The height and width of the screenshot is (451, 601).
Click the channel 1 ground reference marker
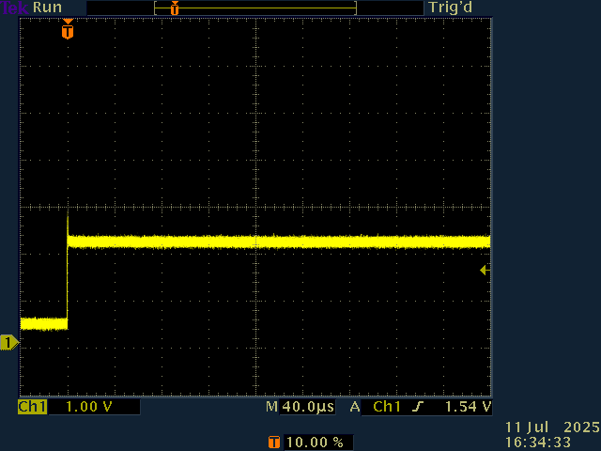(x=8, y=343)
